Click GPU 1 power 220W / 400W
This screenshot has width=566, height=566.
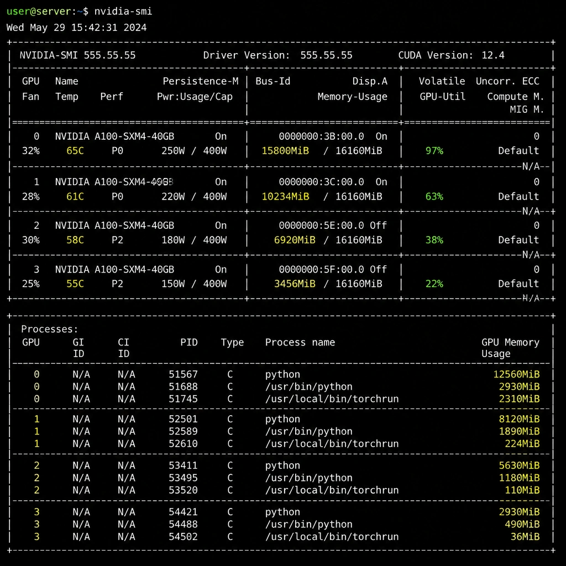pos(194,197)
